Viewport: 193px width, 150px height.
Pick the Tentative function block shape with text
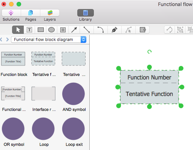click(43, 59)
